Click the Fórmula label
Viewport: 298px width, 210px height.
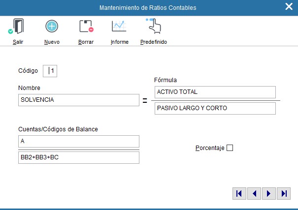pos(166,80)
